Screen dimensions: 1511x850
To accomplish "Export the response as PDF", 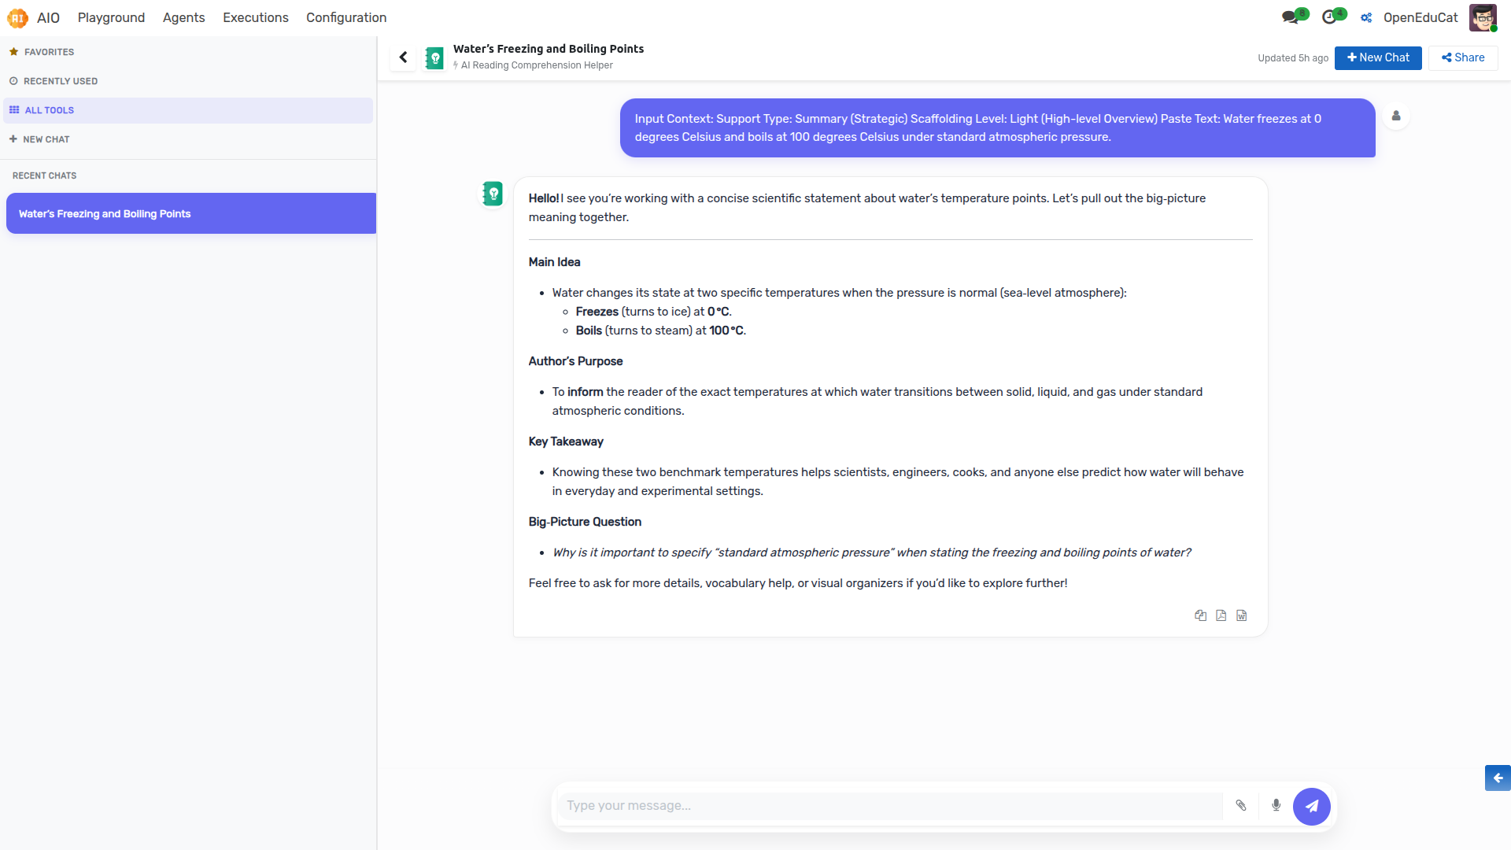I will (x=1221, y=615).
